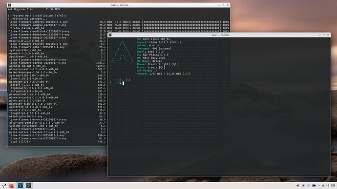Screen dimensions: 337x189
Task: Click the firefox-143.0-1 download progress bar
Action: pyautogui.click(x=182, y=28)
